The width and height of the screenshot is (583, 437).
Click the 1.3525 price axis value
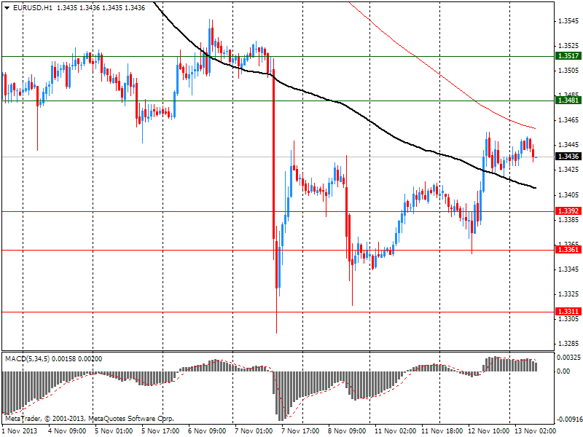pos(569,46)
